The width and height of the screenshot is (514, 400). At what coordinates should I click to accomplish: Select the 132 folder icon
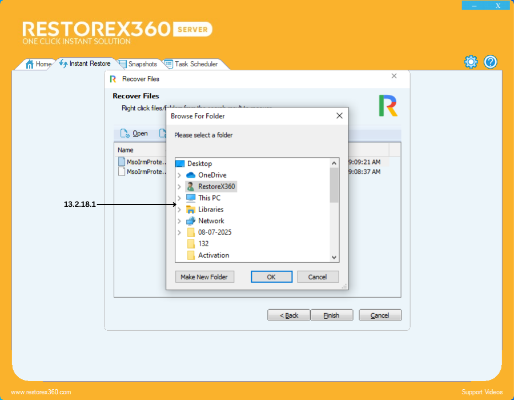pos(191,243)
